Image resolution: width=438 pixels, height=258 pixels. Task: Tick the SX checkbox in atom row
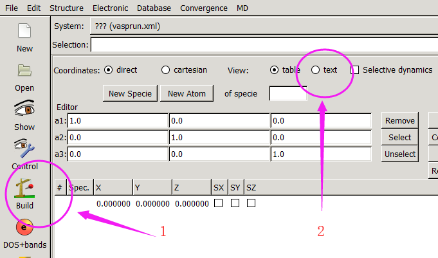(x=219, y=203)
